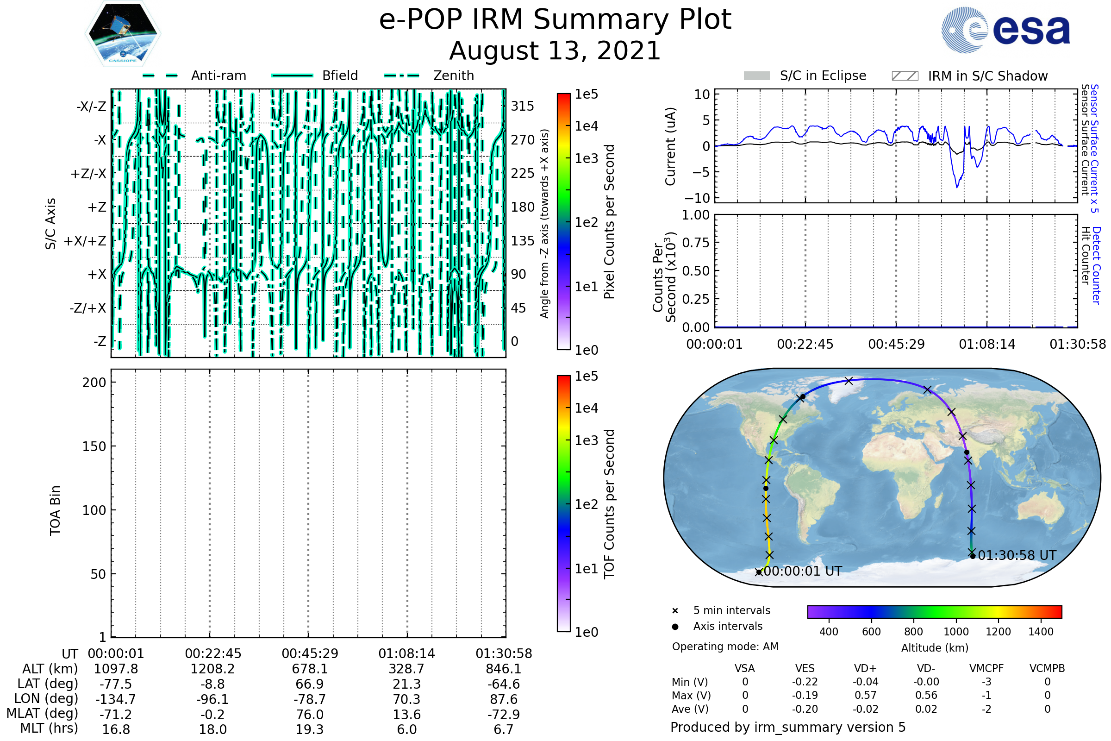Viewport: 1111px width, 741px height.
Task: Click the Altitude (km) color bar
Action: [x=934, y=611]
